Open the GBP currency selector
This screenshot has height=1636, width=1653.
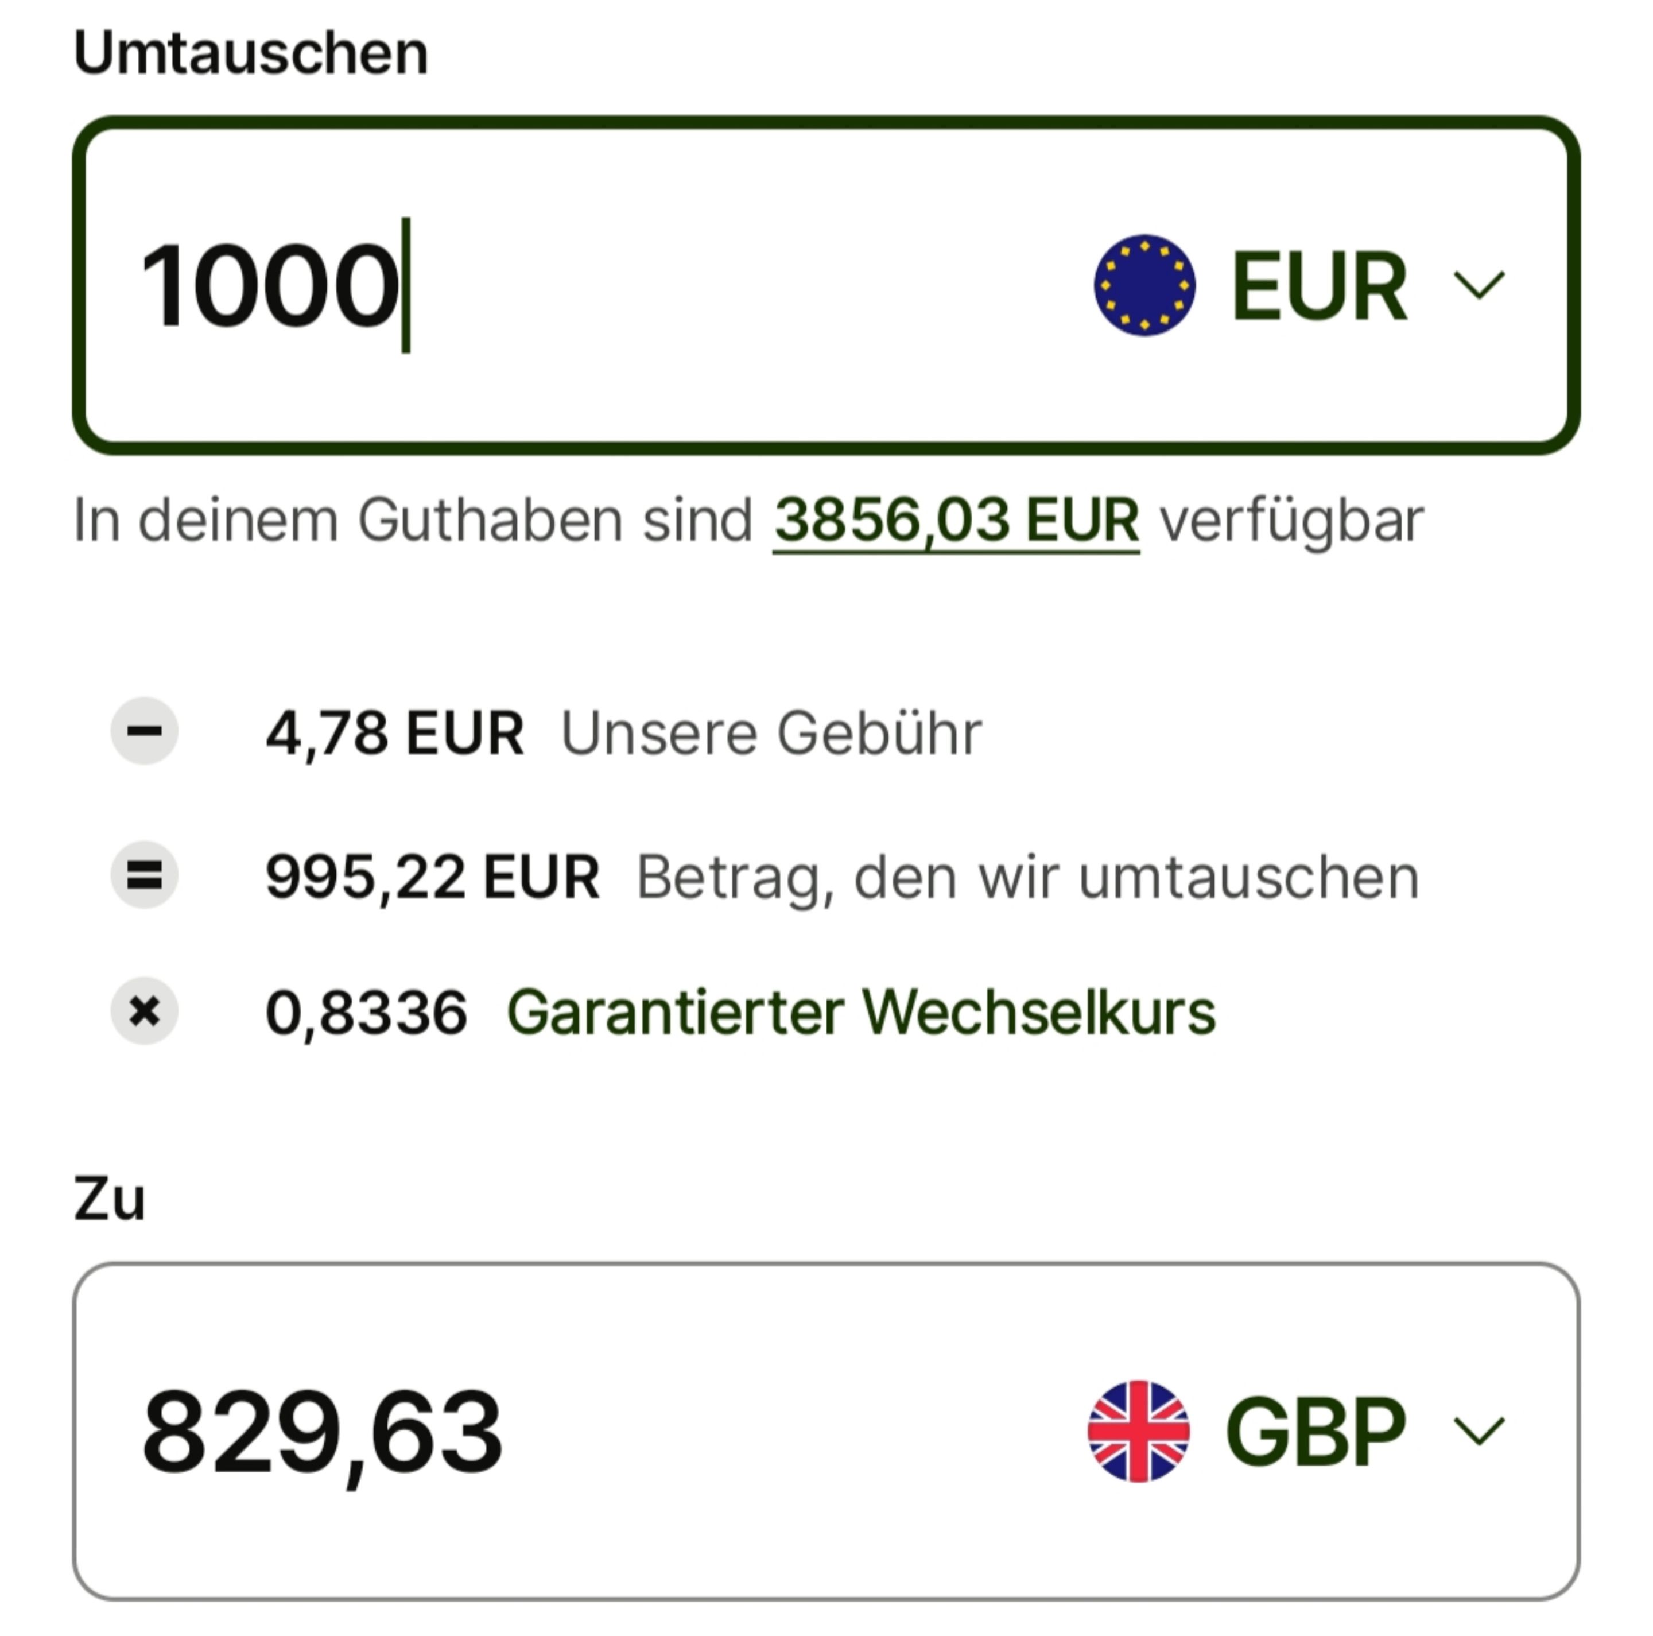(1297, 1432)
